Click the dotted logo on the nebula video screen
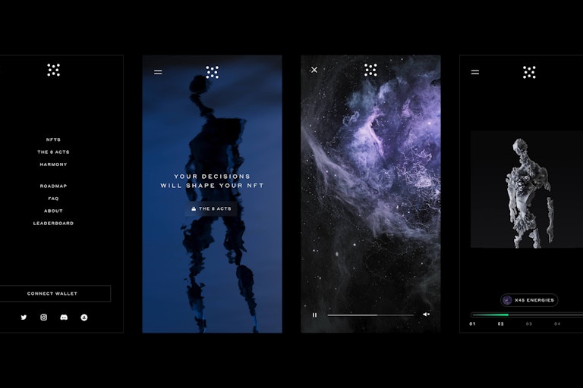This screenshot has width=583, height=388. coord(370,70)
